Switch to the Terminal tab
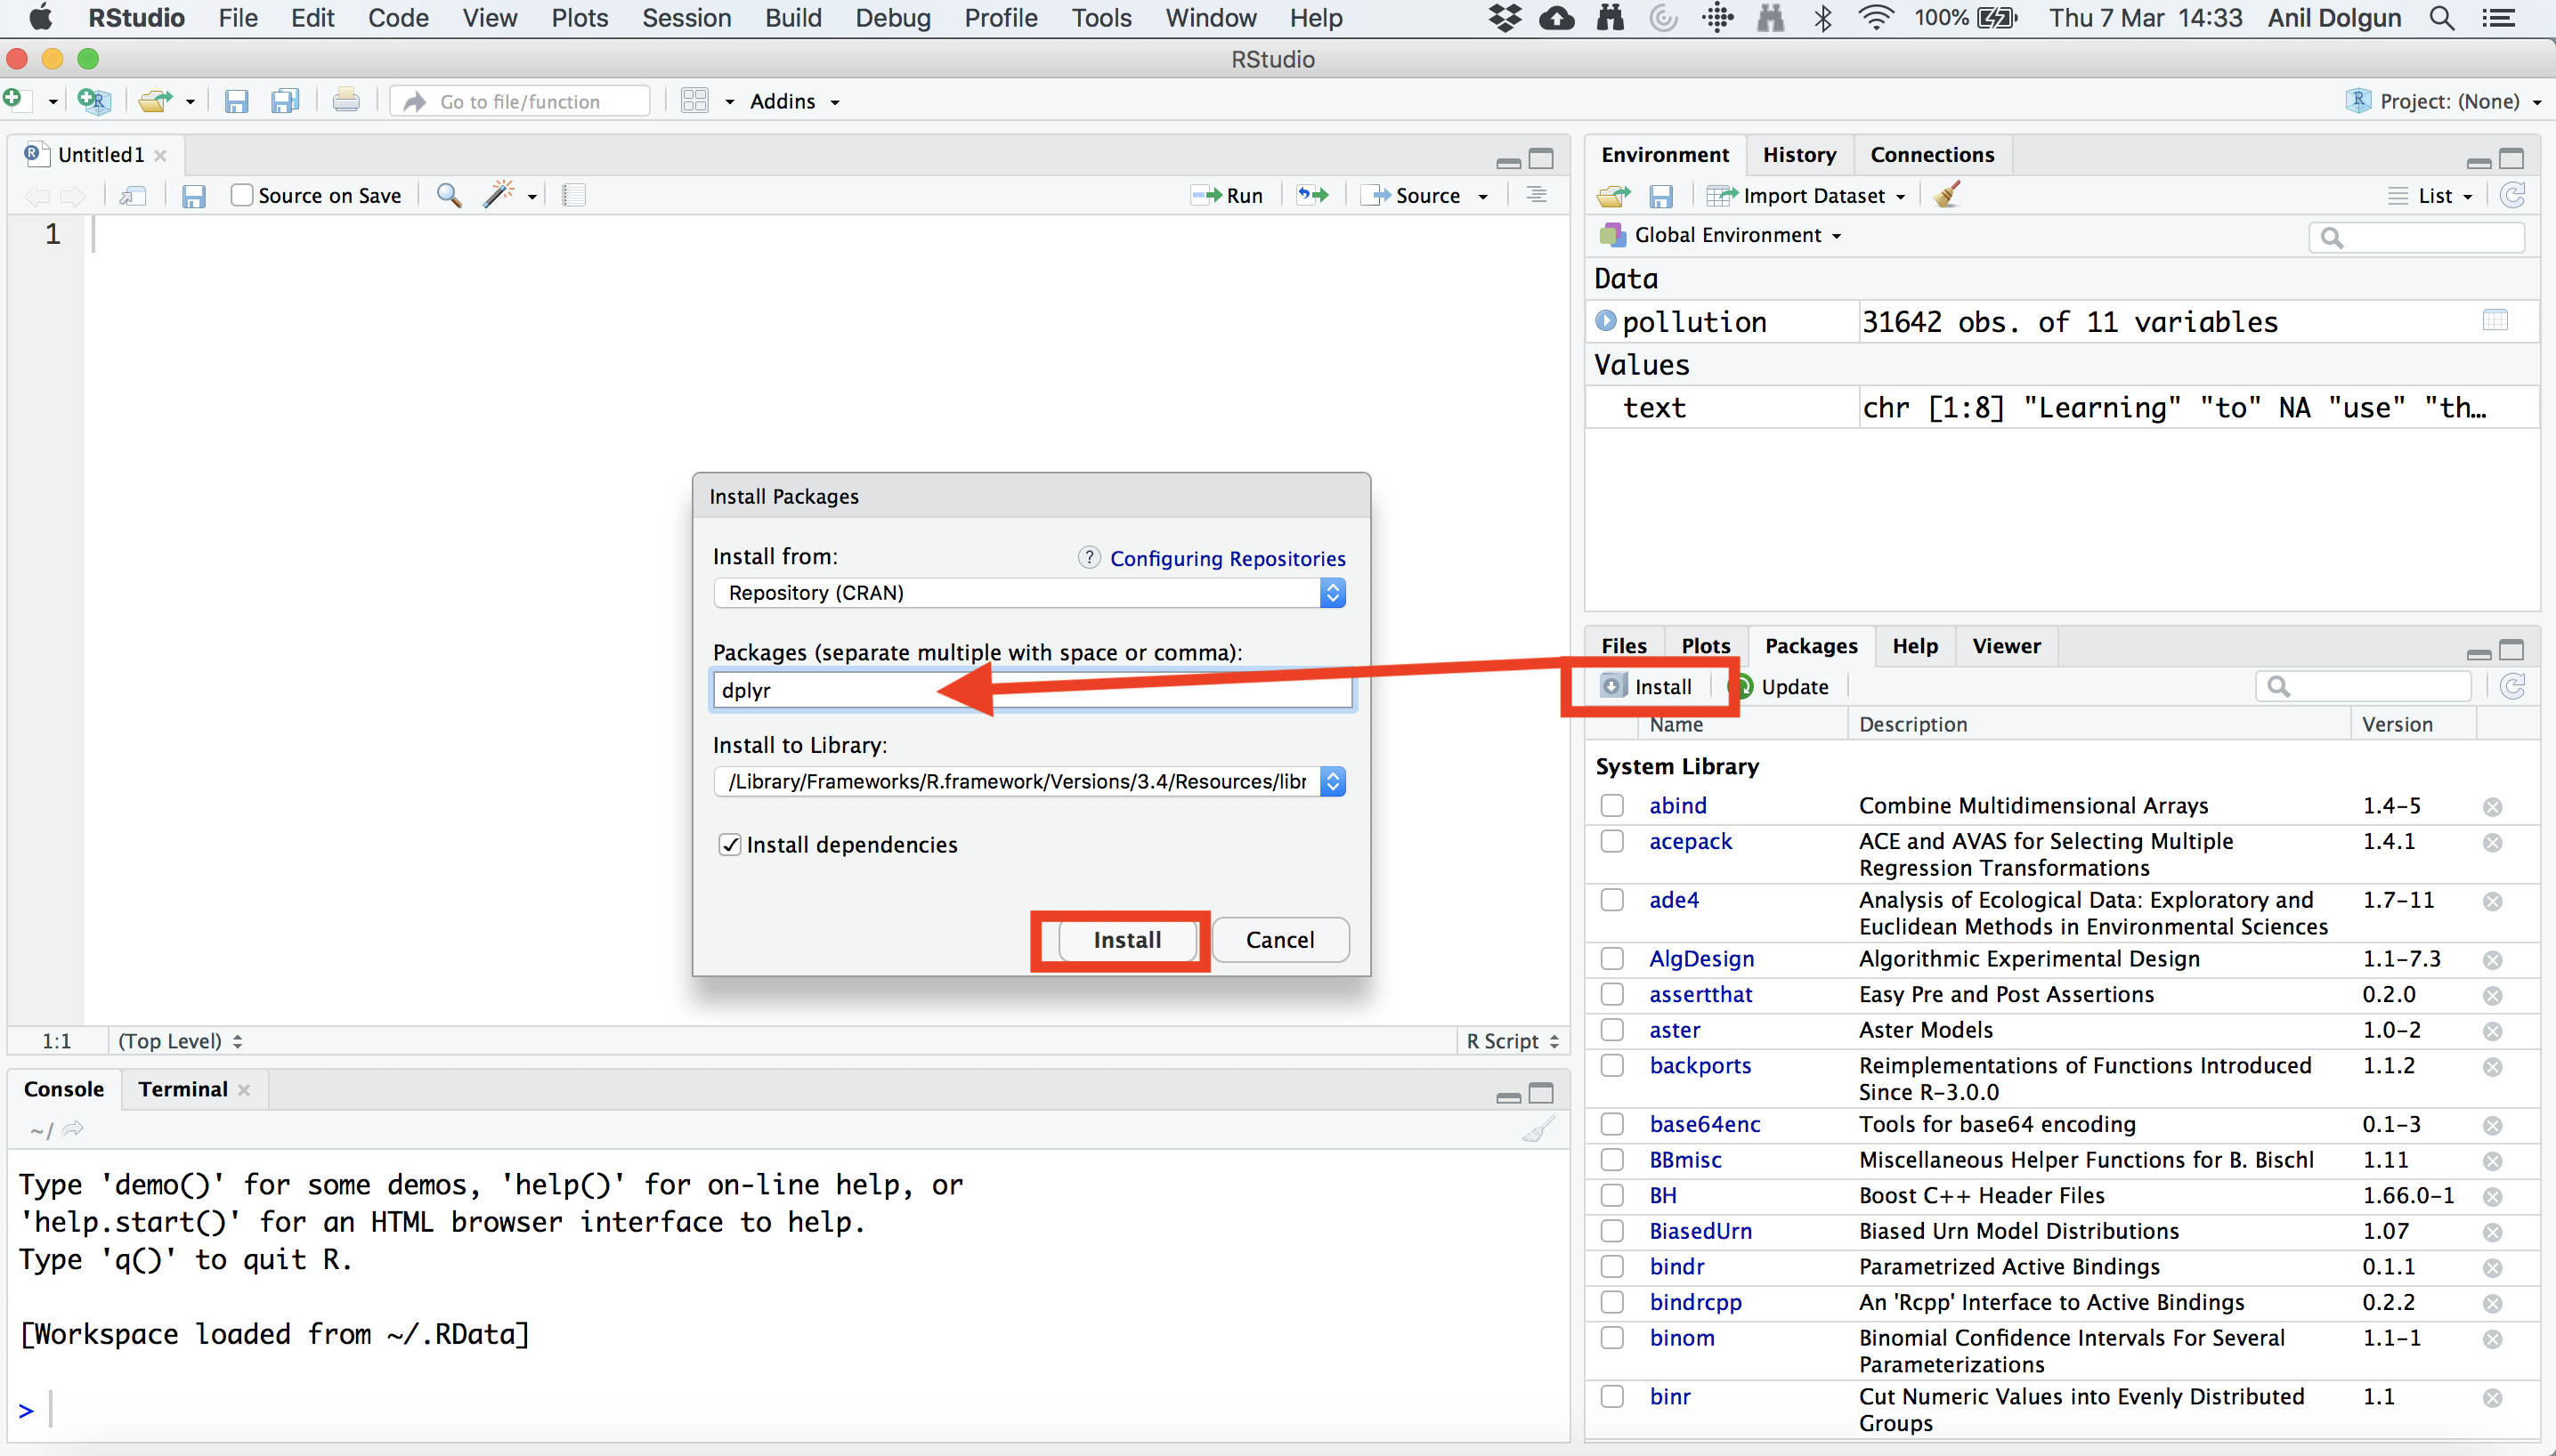The width and height of the screenshot is (2556, 1456). coord(183,1089)
